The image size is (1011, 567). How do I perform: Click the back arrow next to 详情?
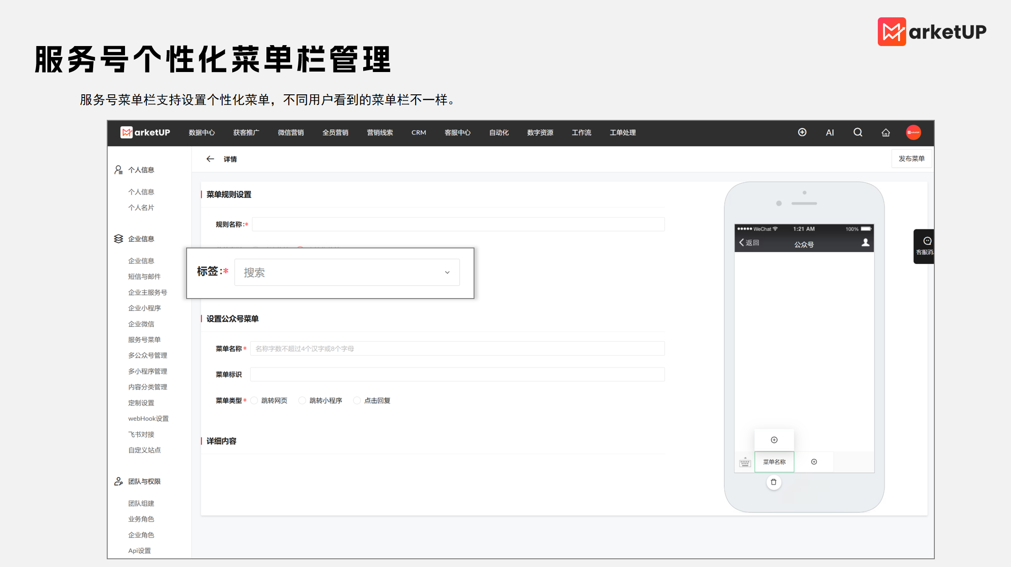(x=210, y=159)
